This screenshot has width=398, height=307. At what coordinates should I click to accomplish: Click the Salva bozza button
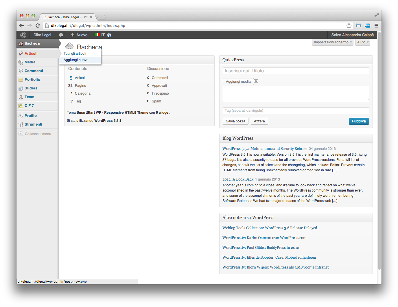[x=235, y=121]
